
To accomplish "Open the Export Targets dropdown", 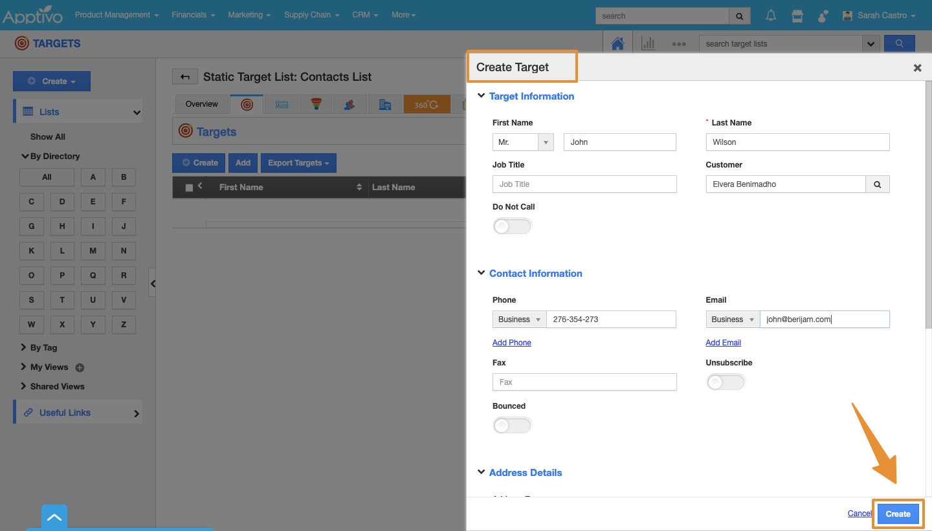I will (x=298, y=163).
